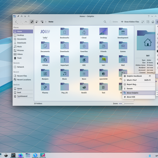Screen dimensions: 158x158
Task: Select the boot device
Action: click(x=23, y=92)
